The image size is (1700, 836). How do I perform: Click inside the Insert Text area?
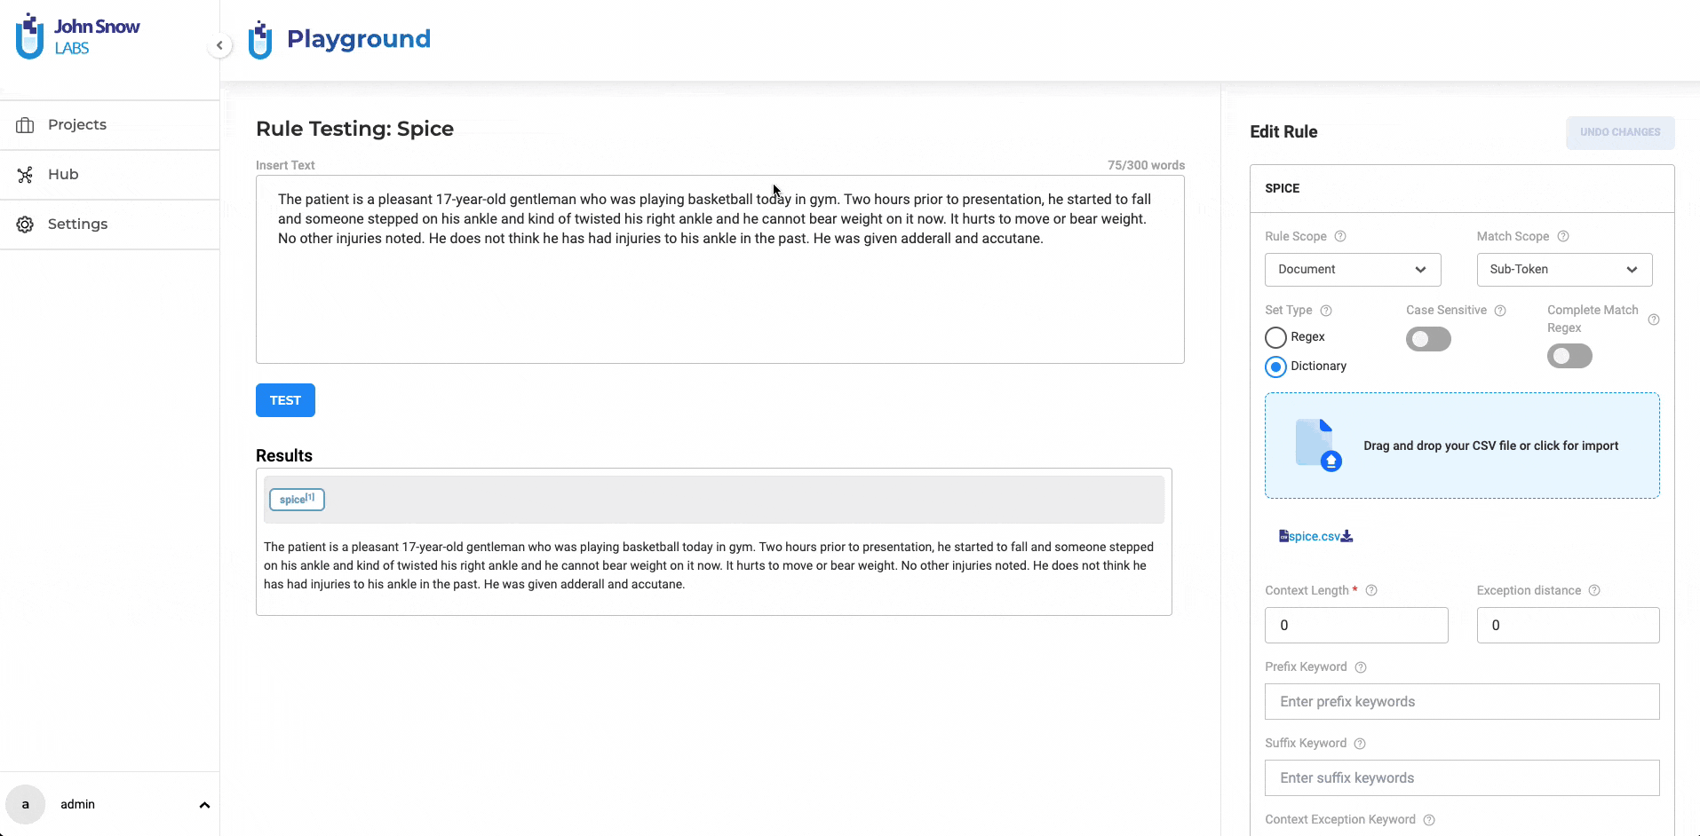pos(719,269)
